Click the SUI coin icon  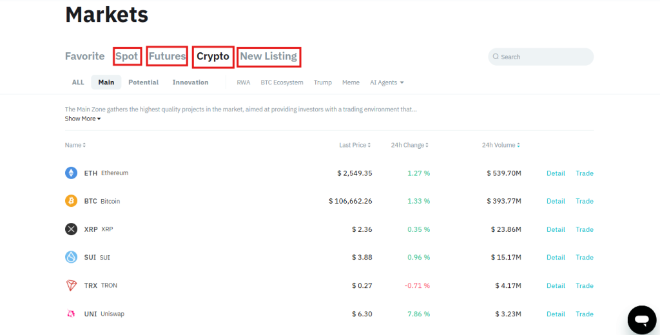71,257
